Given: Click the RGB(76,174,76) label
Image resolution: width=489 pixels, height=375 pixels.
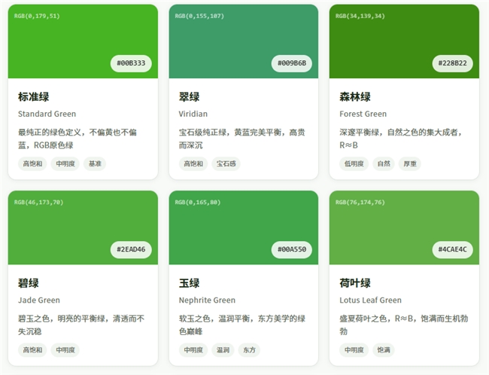Looking at the screenshot, I should pos(360,203).
